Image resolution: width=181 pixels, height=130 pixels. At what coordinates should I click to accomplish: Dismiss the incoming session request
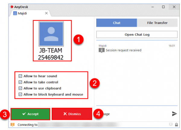point(72,114)
